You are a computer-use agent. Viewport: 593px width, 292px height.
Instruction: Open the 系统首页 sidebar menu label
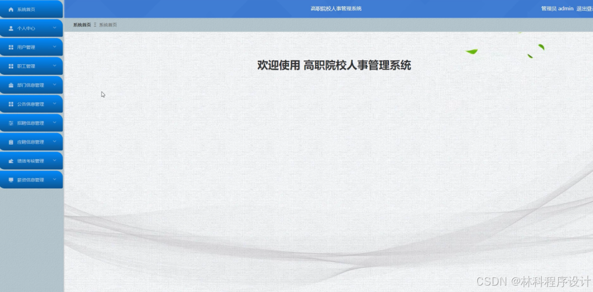pos(26,10)
